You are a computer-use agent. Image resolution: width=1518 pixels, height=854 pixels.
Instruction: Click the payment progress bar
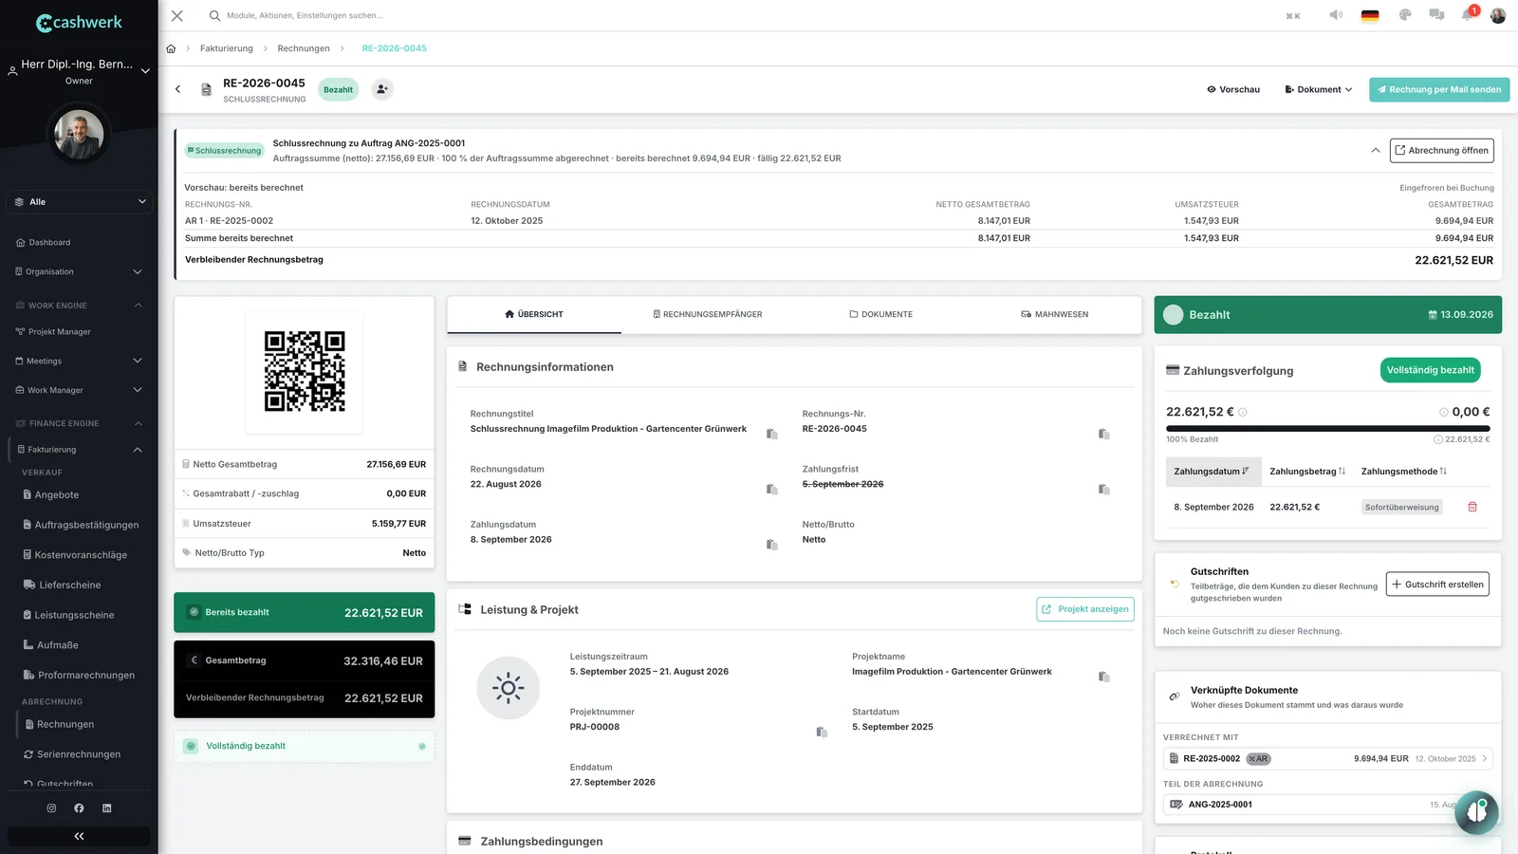pyautogui.click(x=1327, y=429)
